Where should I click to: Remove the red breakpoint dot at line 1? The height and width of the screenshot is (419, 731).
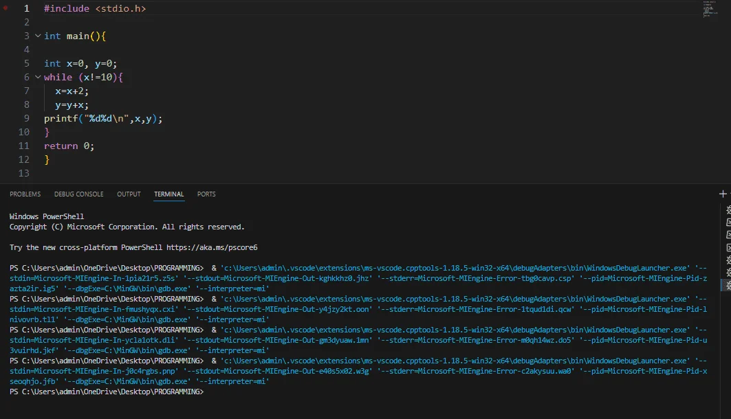tap(5, 8)
